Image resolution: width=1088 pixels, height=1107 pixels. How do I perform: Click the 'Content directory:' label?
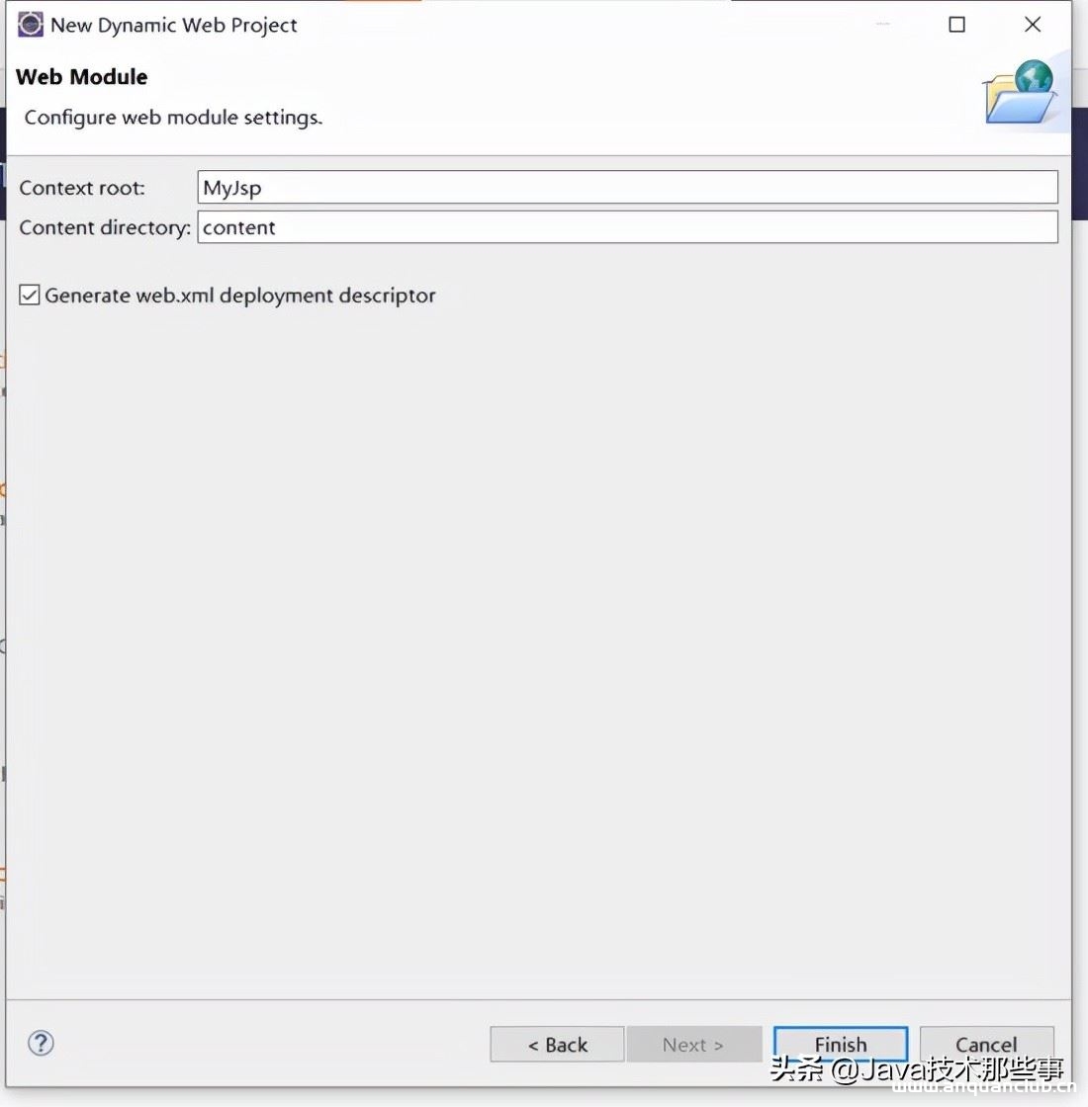[105, 227]
